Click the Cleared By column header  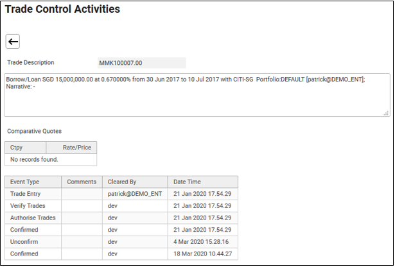tap(135, 182)
